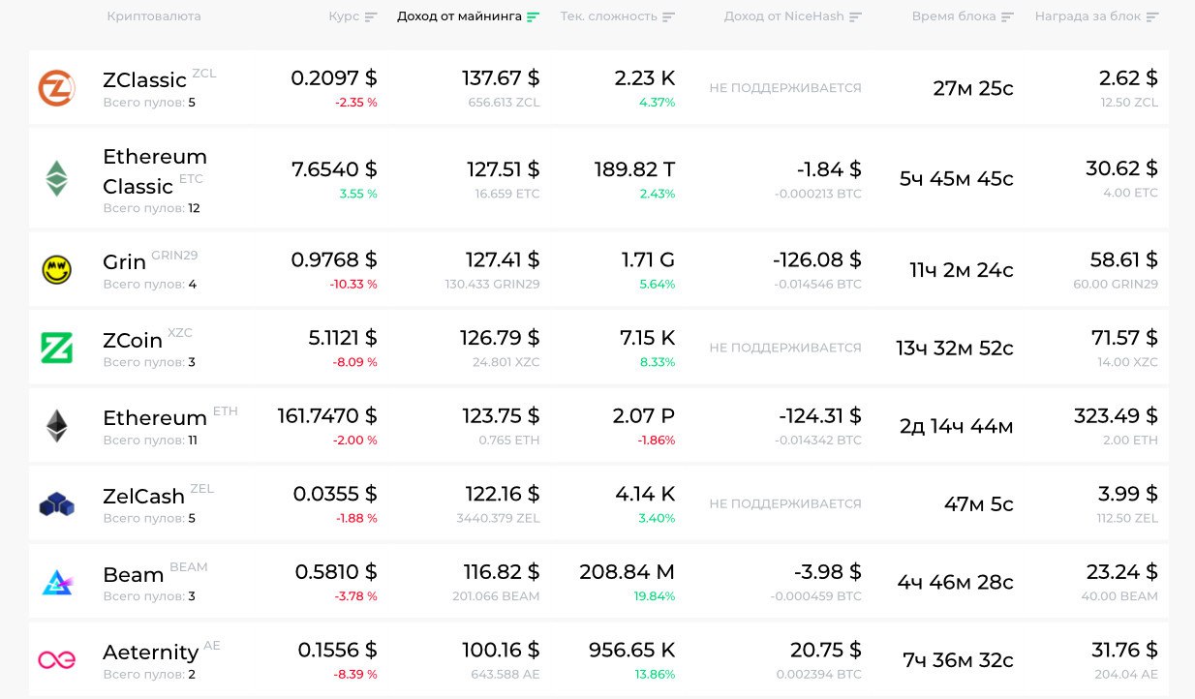Click Aeternity 'Всего пулов: 2' text
The width and height of the screenshot is (1195, 699).
pos(149,674)
